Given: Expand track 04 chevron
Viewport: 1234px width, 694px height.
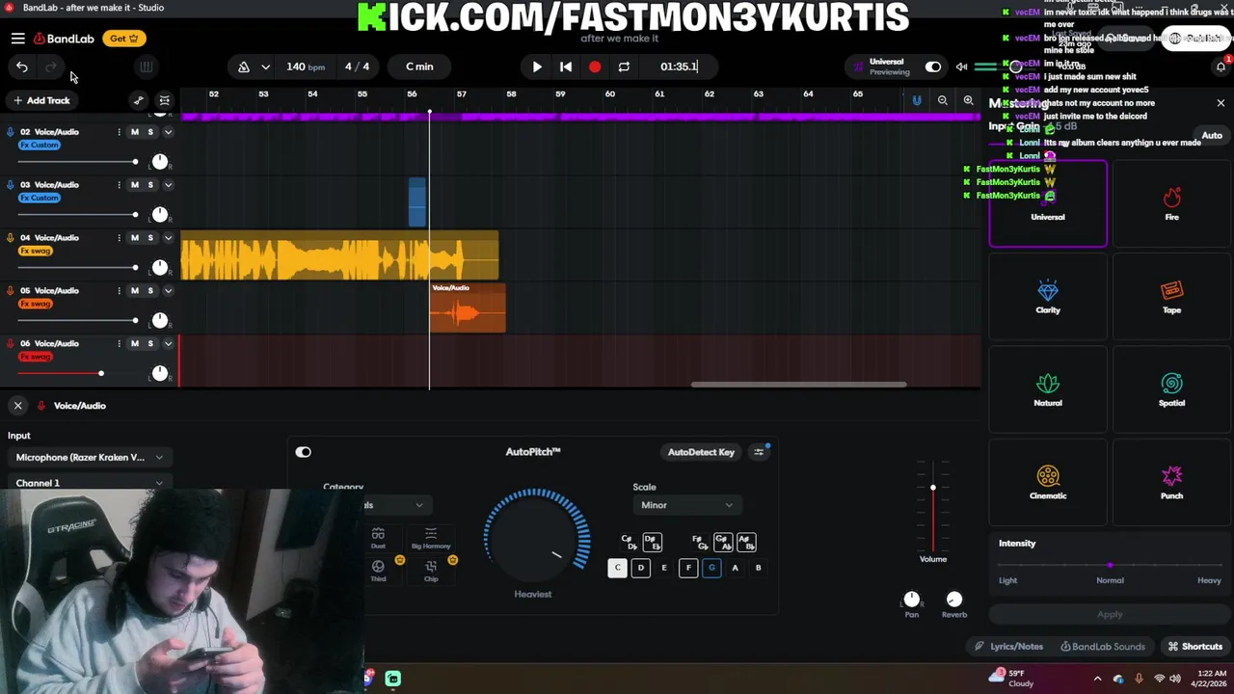Looking at the screenshot, I should point(168,238).
